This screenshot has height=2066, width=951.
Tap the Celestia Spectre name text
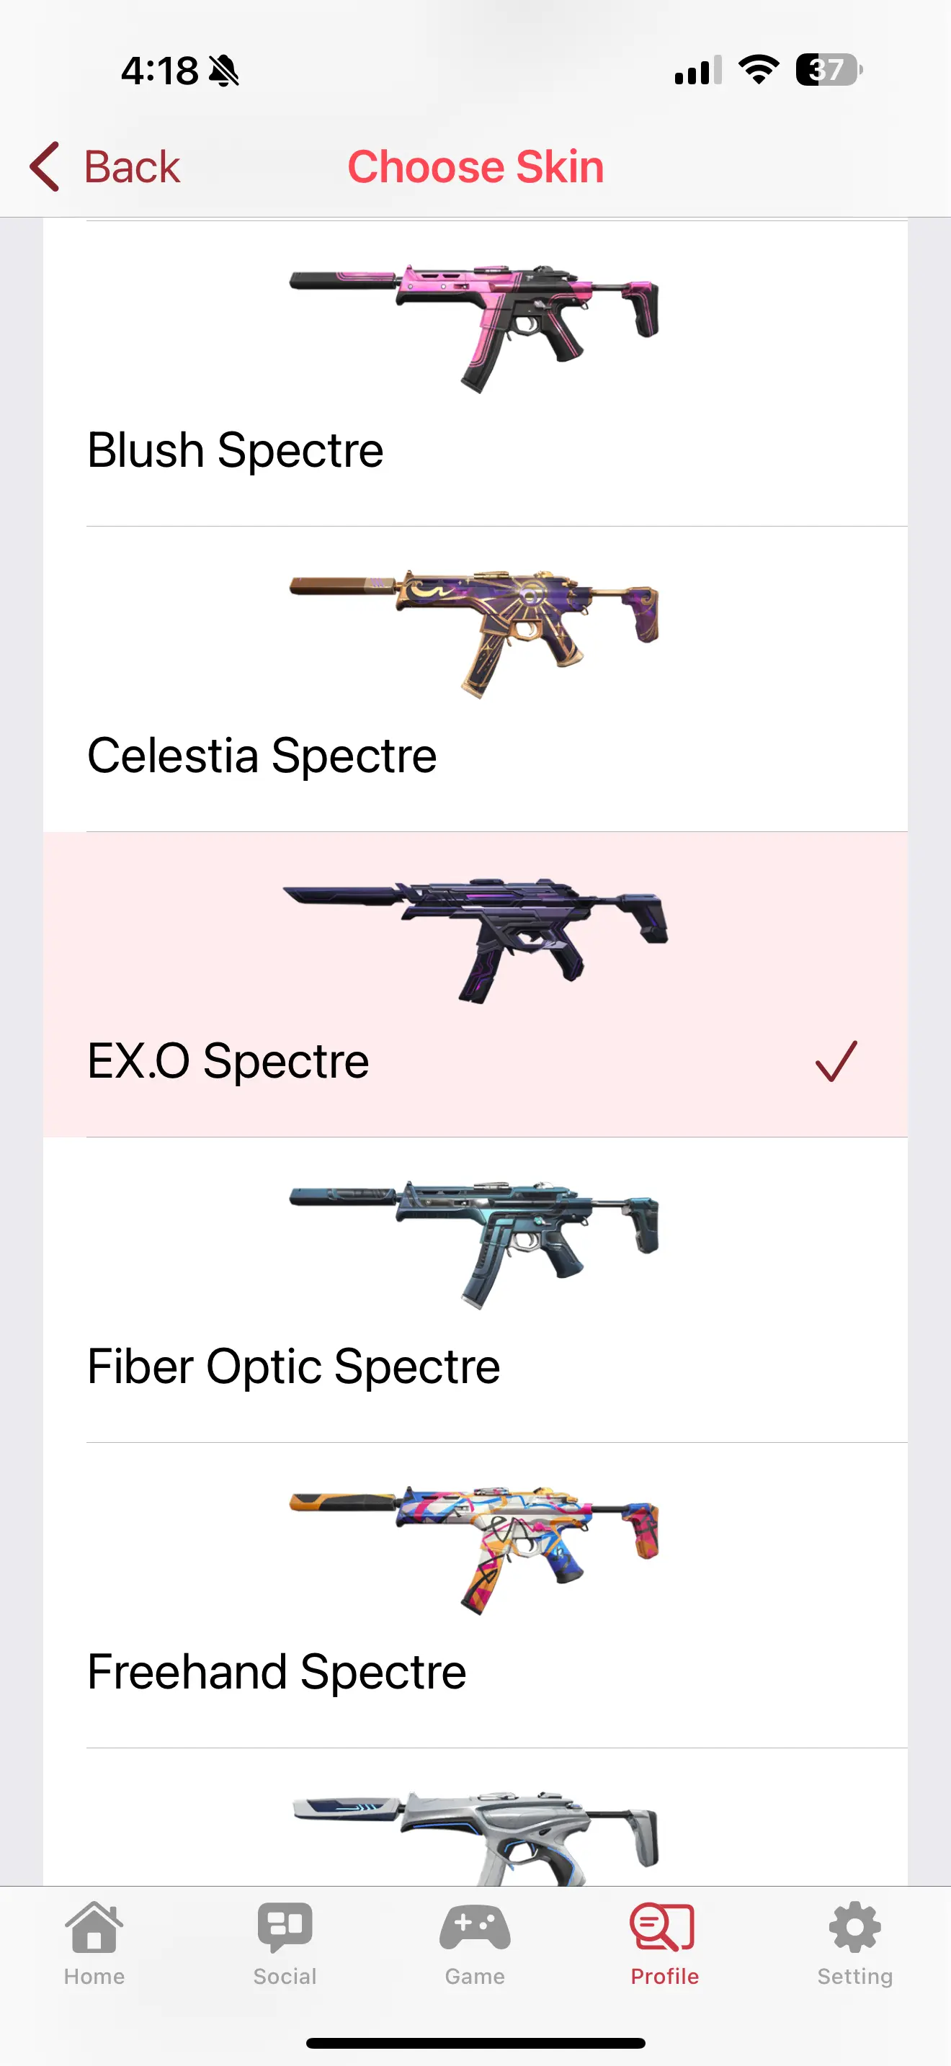262,756
